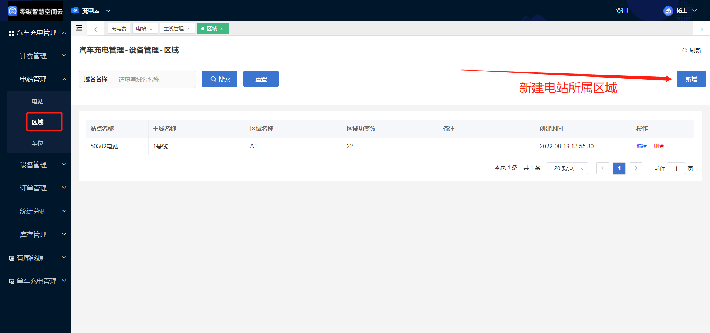The height and width of the screenshot is (333, 710).
Task: Click the 单车充电管理 menu icon
Action: click(x=11, y=281)
